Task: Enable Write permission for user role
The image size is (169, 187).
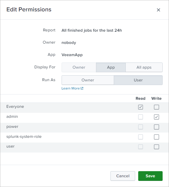Action: pos(157,147)
